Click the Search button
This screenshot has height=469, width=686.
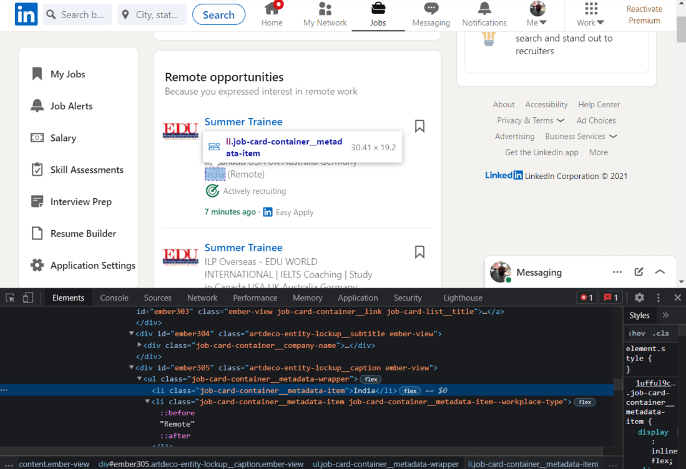pyautogui.click(x=218, y=14)
